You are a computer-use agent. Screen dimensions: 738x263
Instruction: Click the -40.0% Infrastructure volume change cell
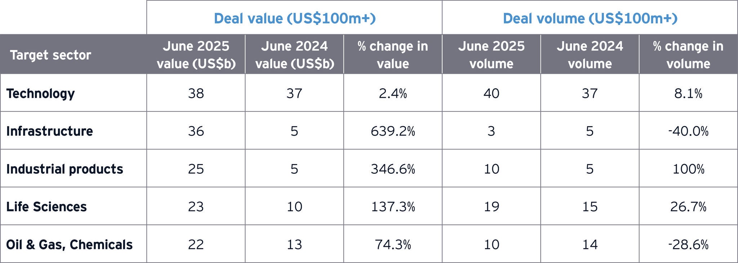[688, 131]
